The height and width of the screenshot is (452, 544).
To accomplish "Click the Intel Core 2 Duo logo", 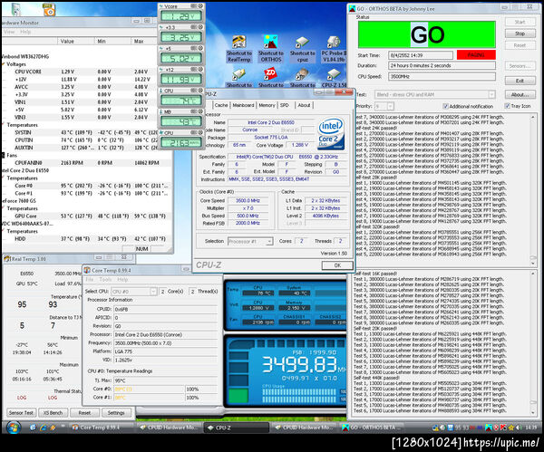I will 331,134.
